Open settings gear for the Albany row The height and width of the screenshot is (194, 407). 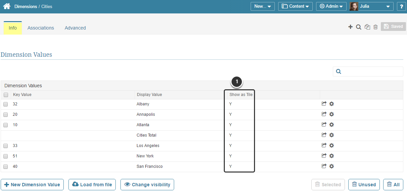(332, 104)
